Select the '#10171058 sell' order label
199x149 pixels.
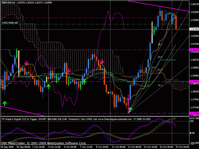tap(10, 23)
